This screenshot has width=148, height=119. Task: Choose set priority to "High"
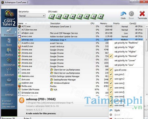pos(126,47)
